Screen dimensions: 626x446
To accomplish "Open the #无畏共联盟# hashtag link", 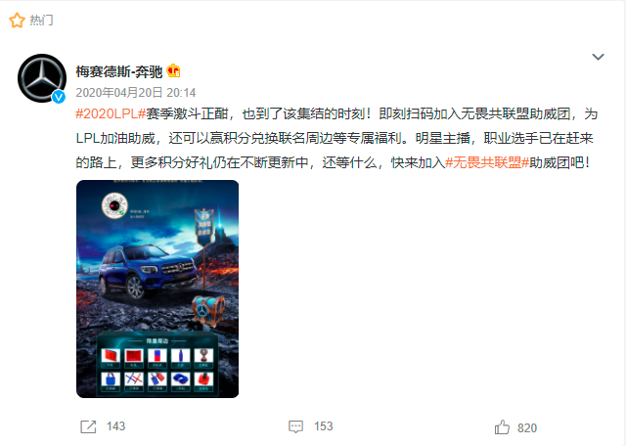I will [487, 162].
